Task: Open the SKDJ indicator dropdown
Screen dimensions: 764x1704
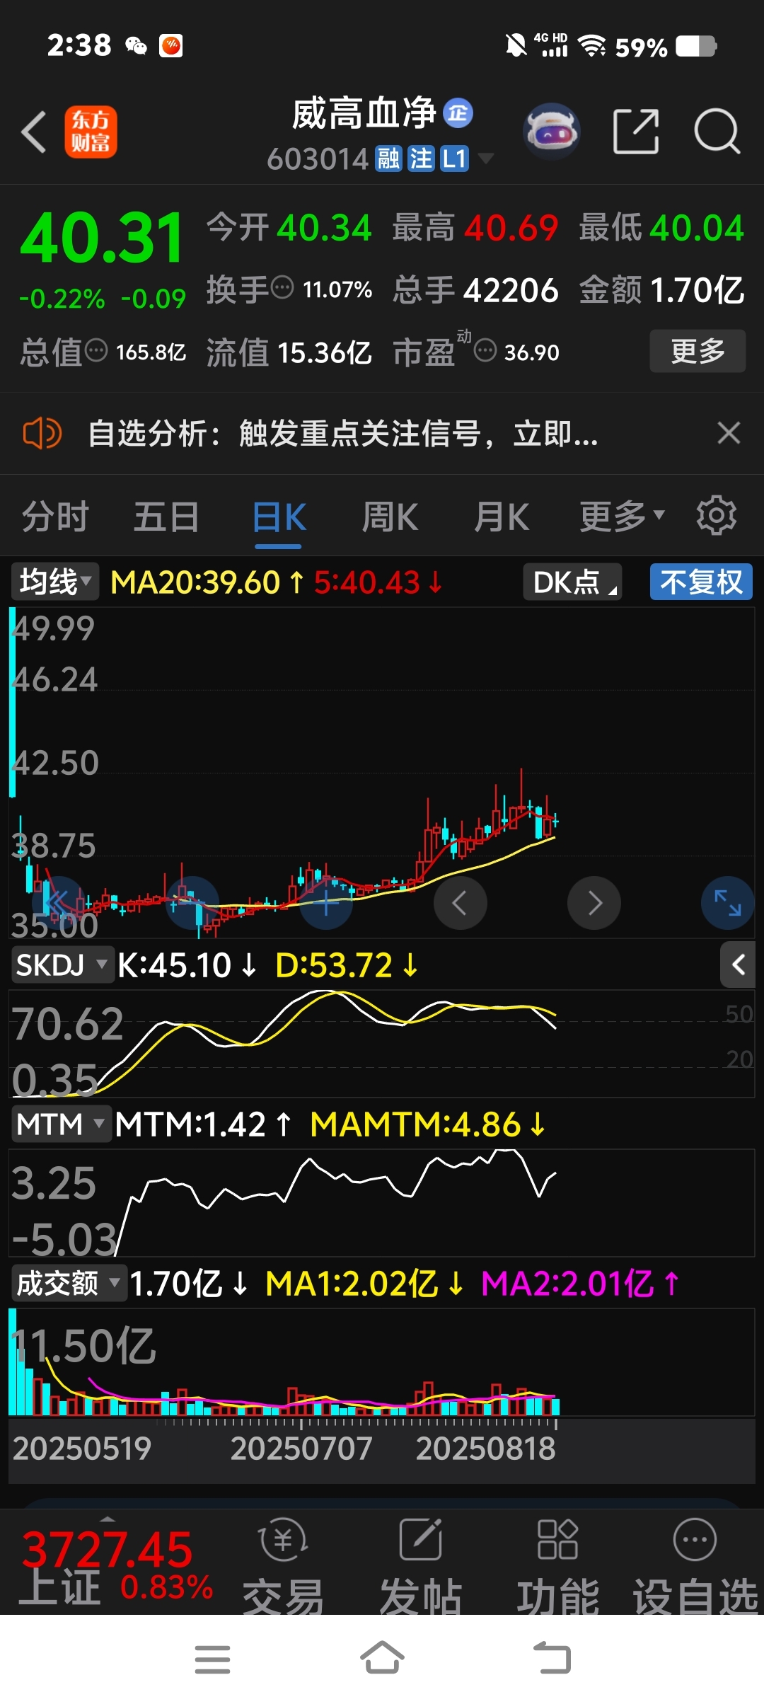Action: 62,965
